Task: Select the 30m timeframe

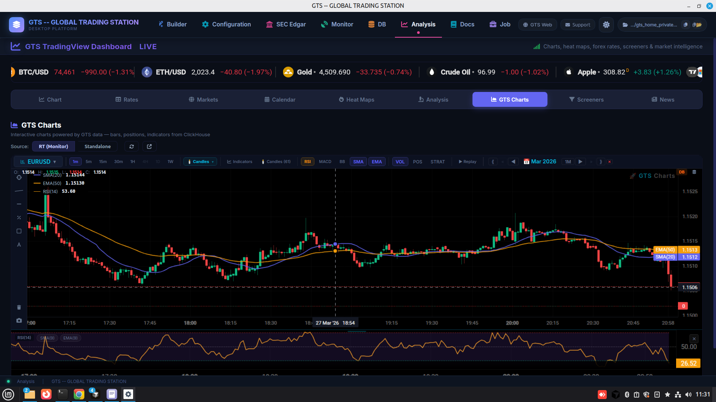Action: tap(119, 162)
